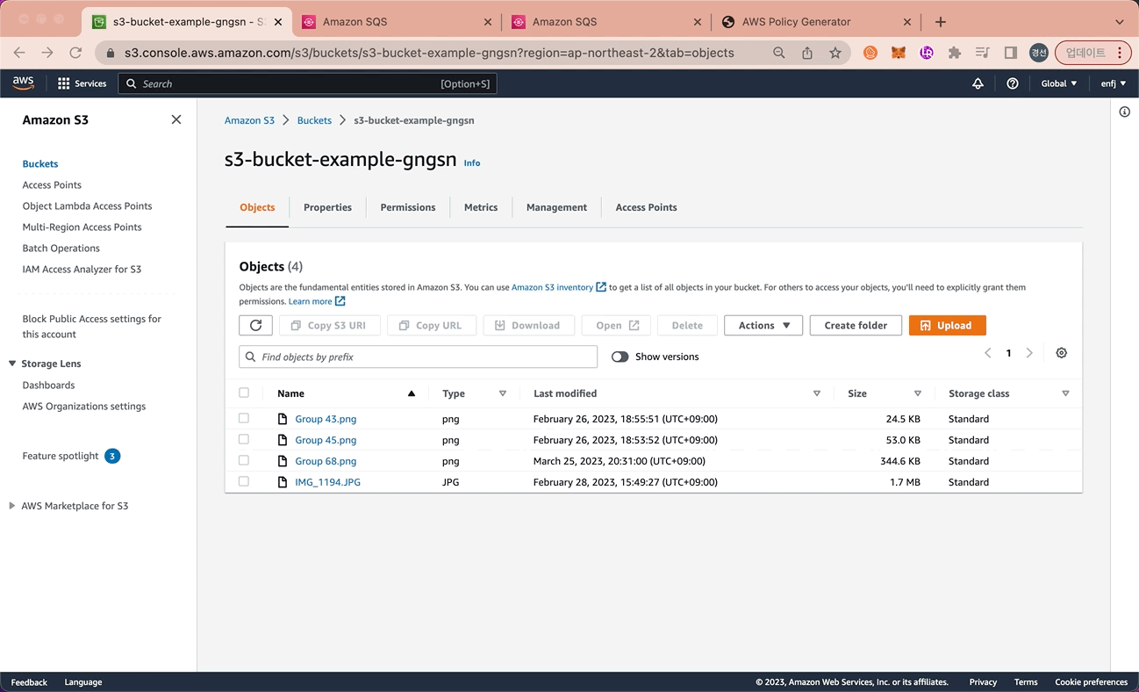Open IAM Access Analyzer for S3
This screenshot has height=692, width=1139.
pos(82,270)
